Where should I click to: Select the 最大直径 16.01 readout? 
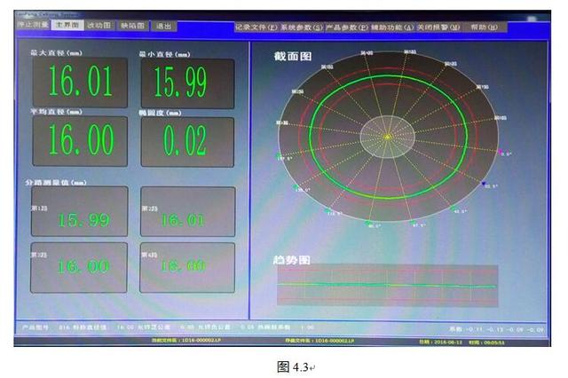click(x=80, y=83)
